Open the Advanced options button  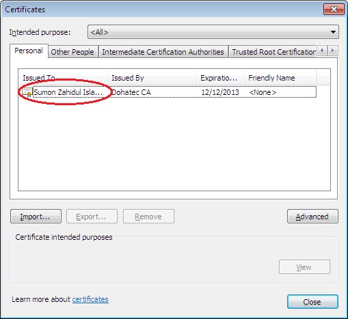[x=312, y=217]
